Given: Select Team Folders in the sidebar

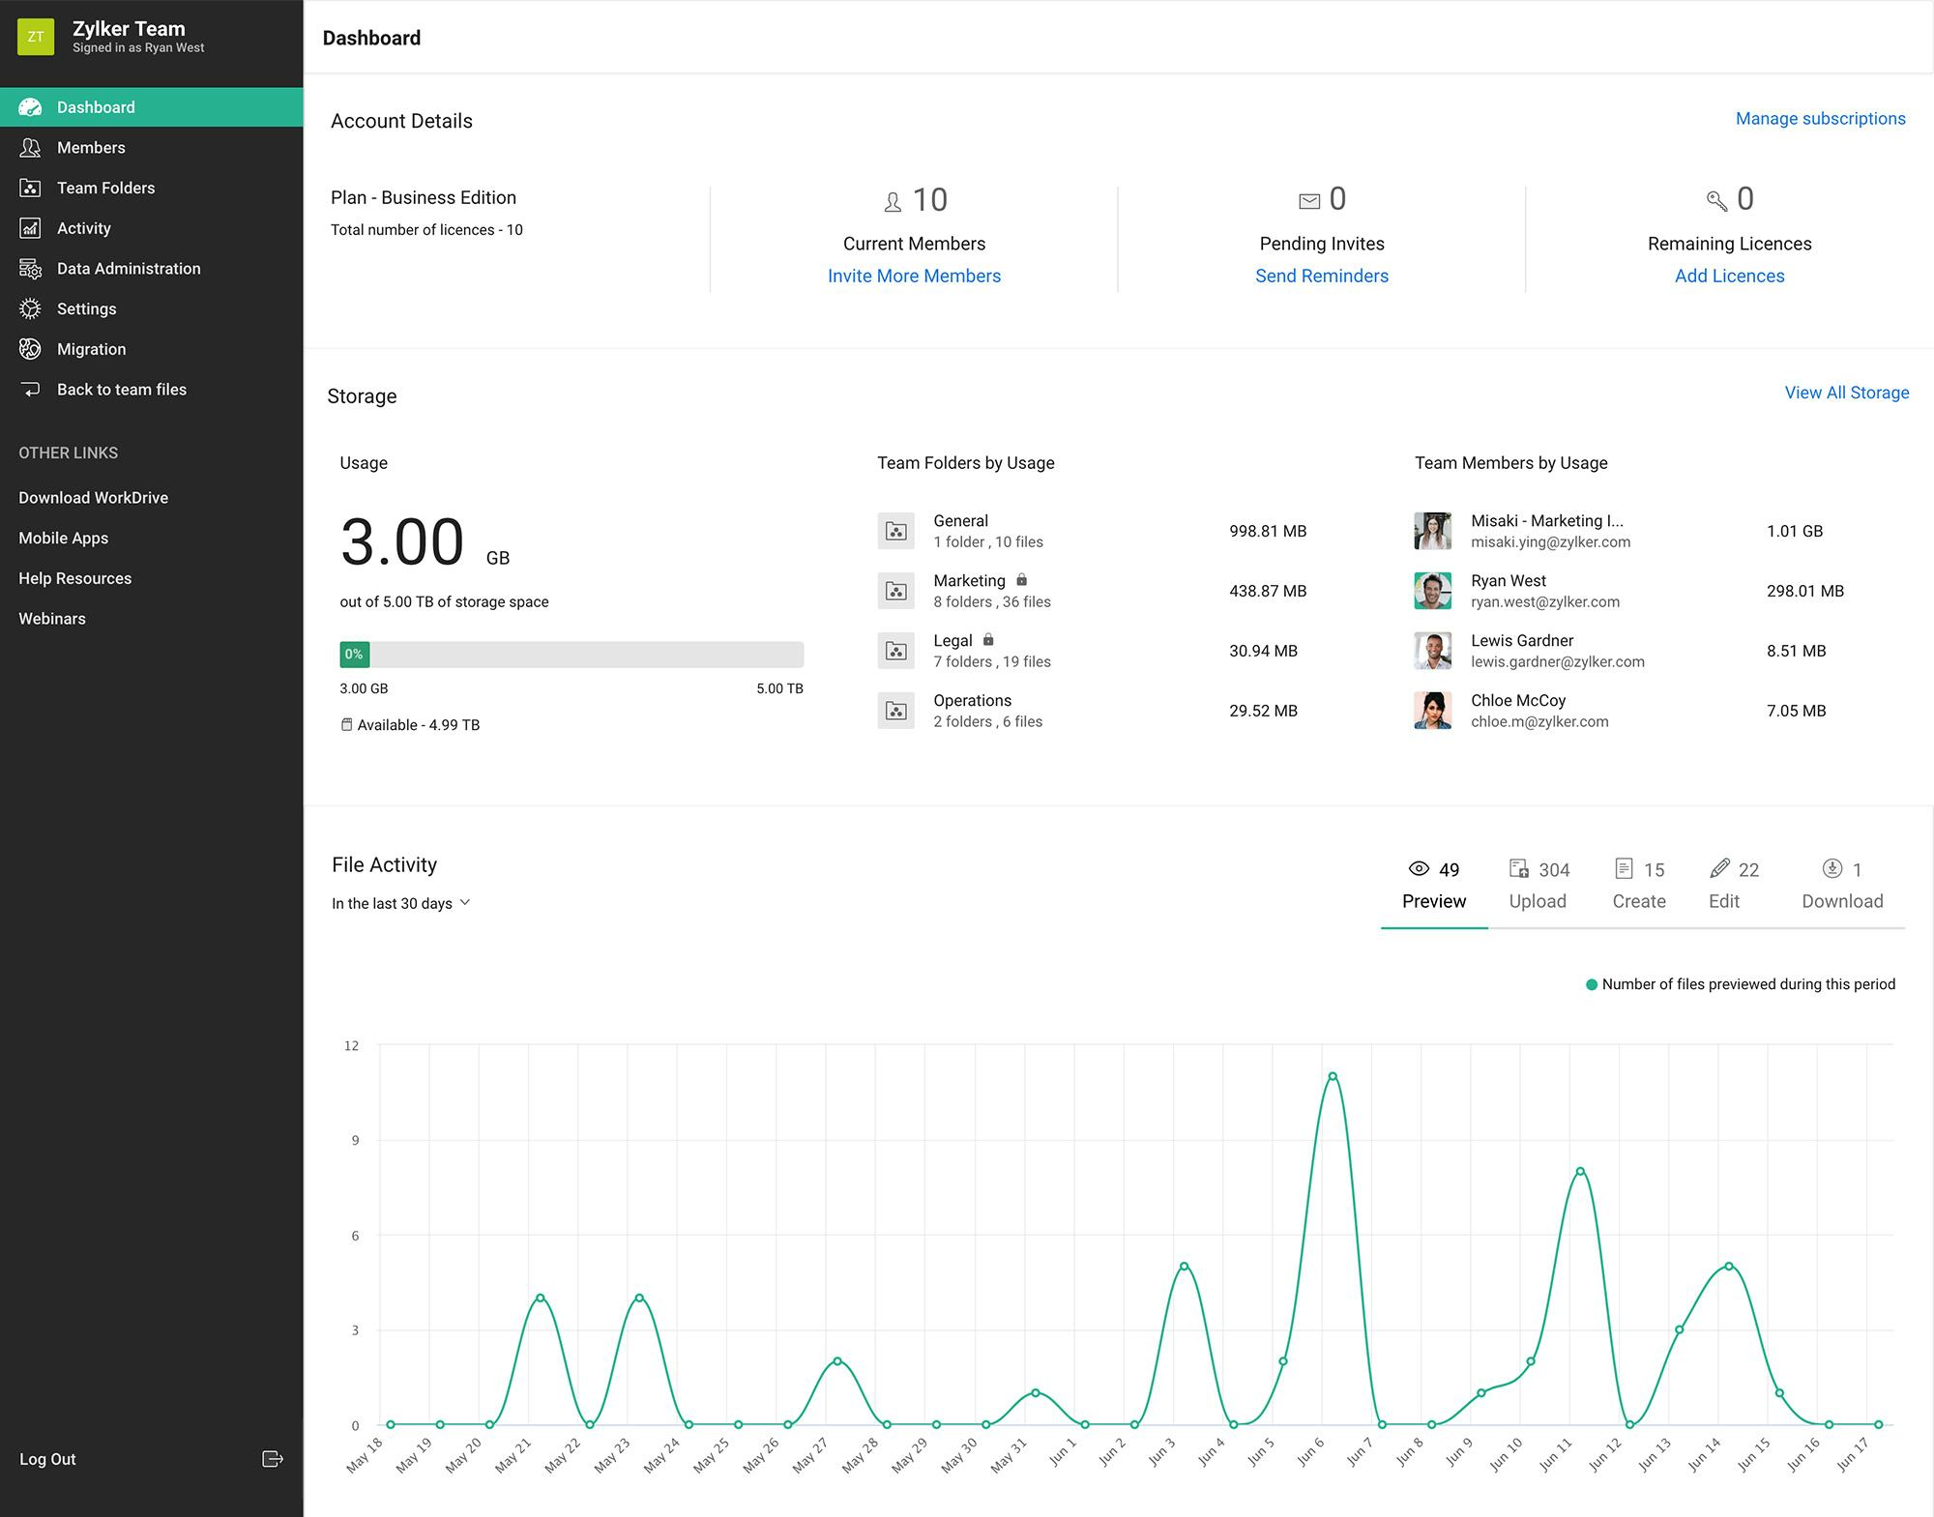Looking at the screenshot, I should coord(105,188).
